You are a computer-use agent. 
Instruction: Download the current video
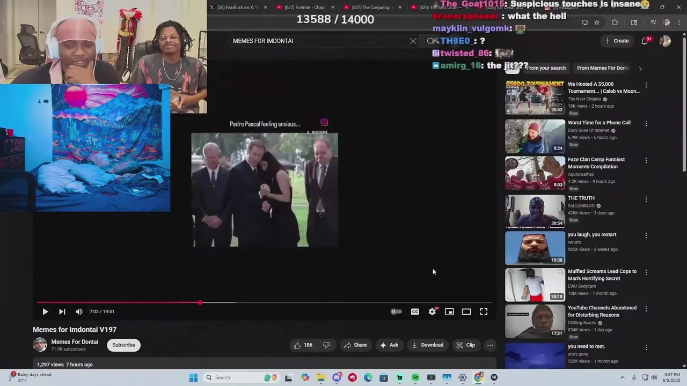(x=428, y=345)
